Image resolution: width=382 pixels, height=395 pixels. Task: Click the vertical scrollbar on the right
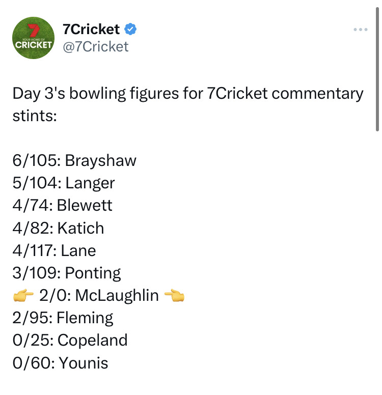click(377, 66)
